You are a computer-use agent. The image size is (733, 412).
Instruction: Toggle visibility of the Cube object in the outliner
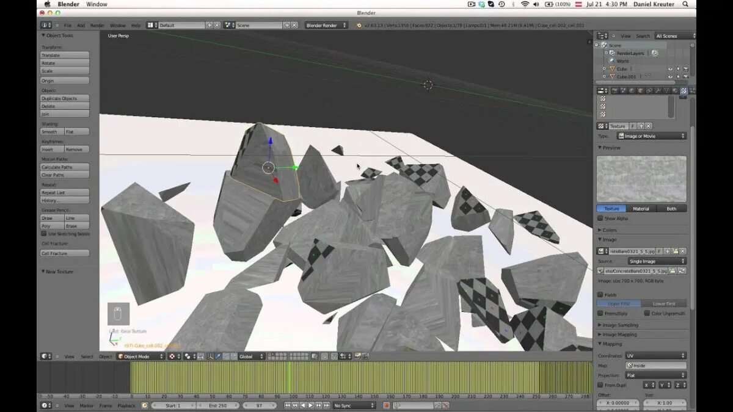[670, 69]
